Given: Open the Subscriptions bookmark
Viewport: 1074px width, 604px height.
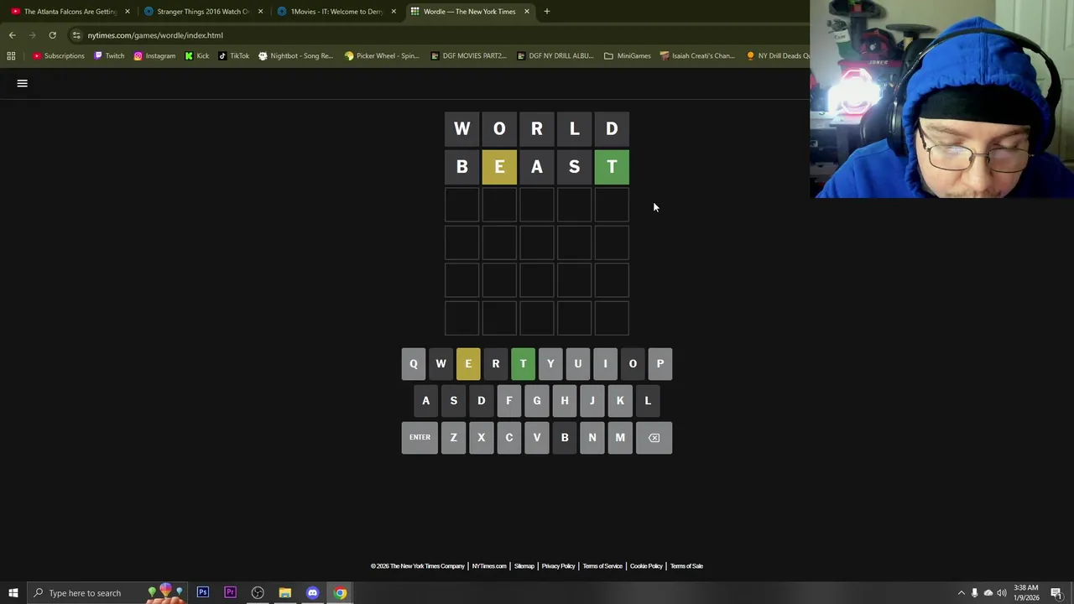Looking at the screenshot, I should (59, 55).
